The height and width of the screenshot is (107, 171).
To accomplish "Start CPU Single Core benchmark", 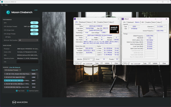I will (34, 30).
